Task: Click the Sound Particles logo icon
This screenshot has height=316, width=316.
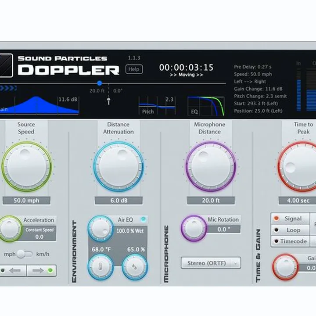Action: [6, 65]
